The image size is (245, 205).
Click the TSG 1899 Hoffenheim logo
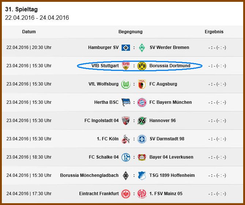point(142,175)
